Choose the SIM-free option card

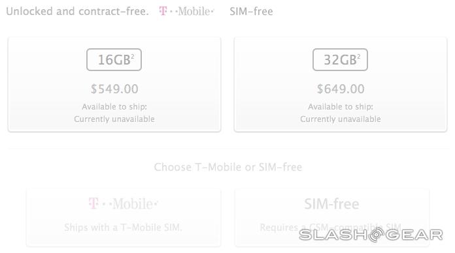coord(331,217)
